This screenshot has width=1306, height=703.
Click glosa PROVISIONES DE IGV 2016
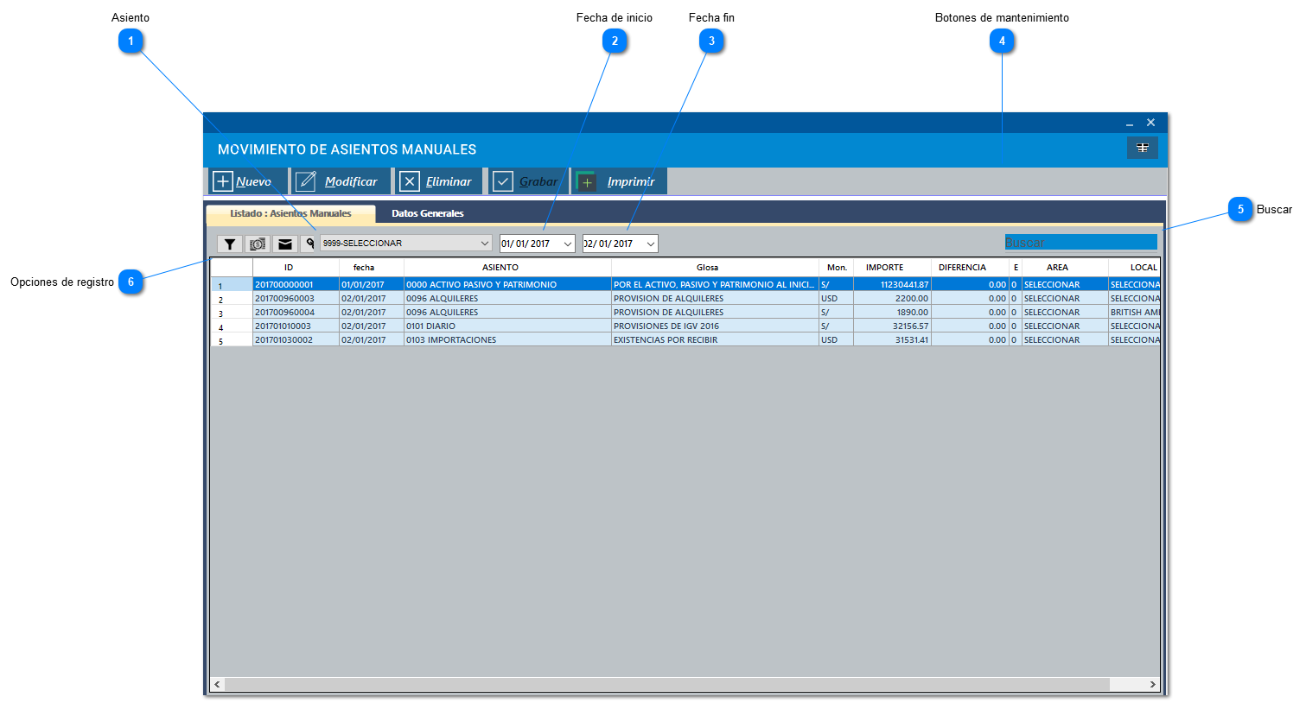715,326
